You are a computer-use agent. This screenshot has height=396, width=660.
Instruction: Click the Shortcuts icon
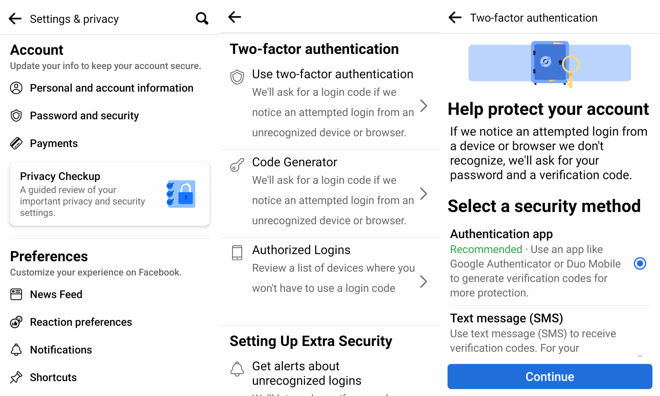16,377
